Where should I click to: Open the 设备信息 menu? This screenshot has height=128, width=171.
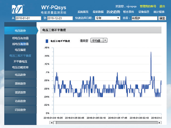coord(144,12)
